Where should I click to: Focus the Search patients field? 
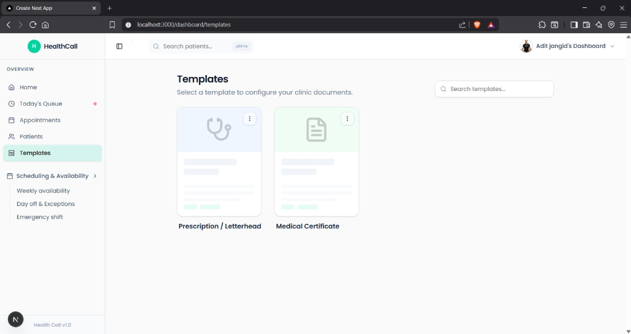(x=201, y=46)
